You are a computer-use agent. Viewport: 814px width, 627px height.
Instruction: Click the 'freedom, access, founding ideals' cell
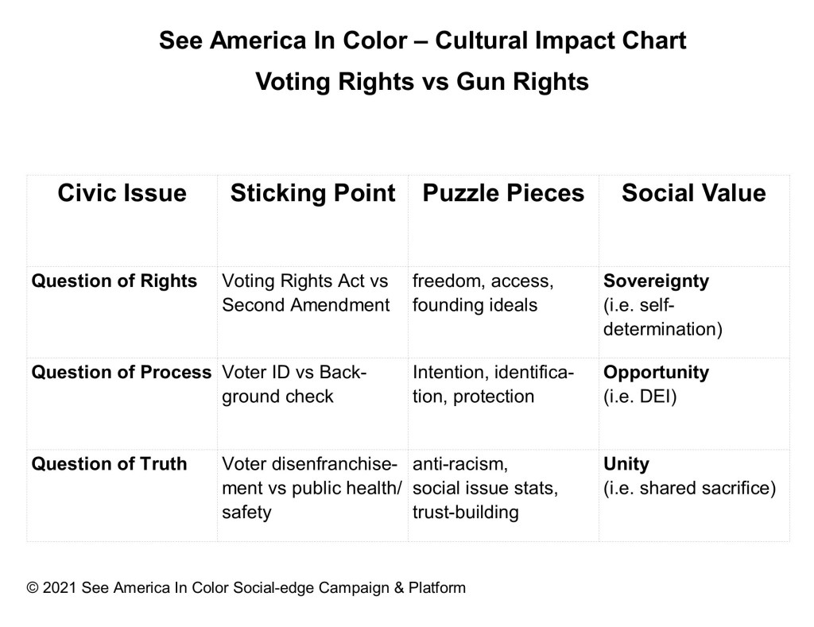click(x=483, y=293)
